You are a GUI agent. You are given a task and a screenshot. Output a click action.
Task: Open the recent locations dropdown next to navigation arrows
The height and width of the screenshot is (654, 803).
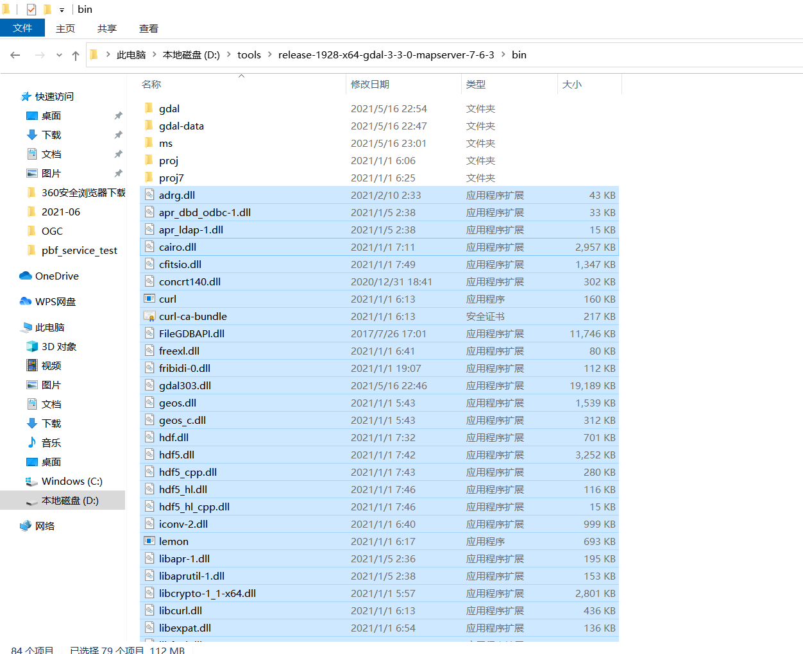pos(58,55)
